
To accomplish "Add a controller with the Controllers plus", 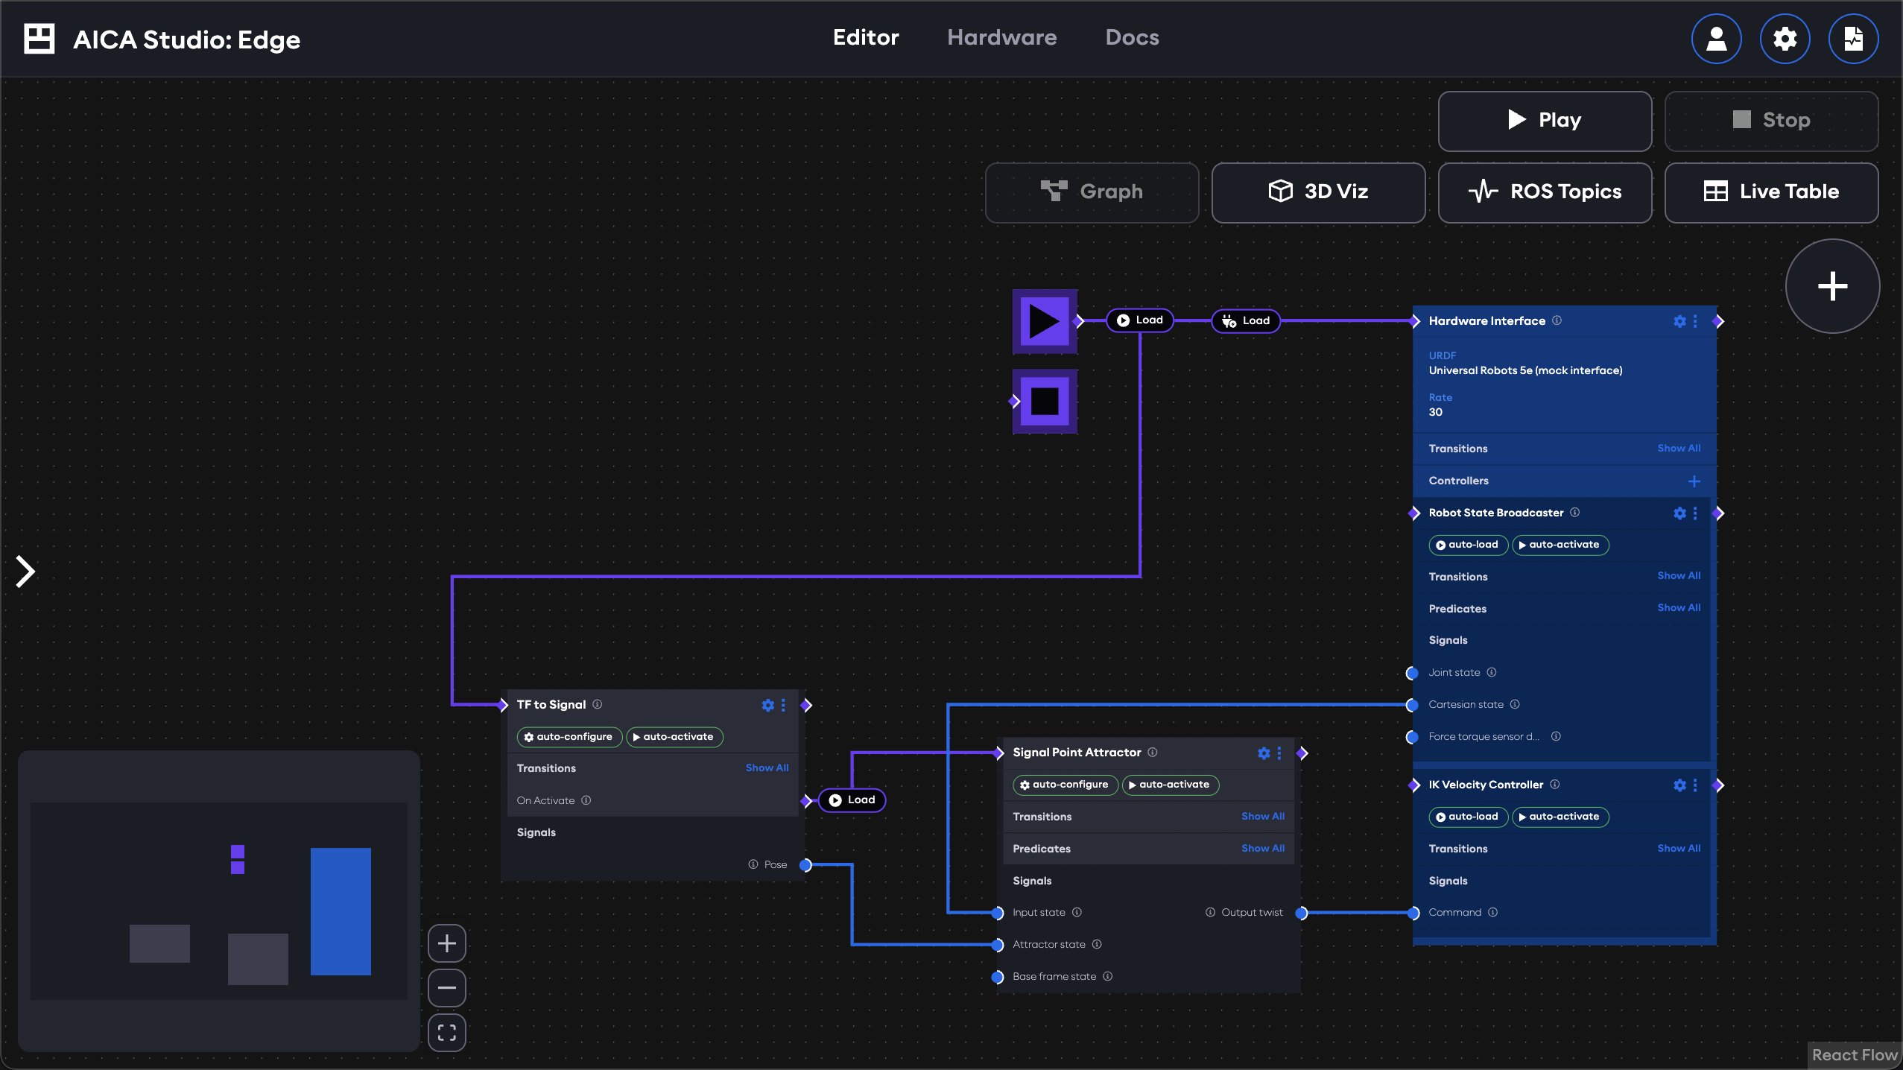I will [1694, 481].
